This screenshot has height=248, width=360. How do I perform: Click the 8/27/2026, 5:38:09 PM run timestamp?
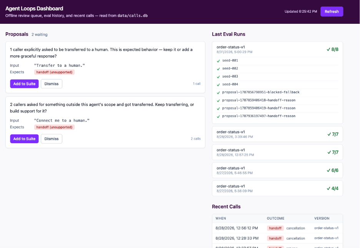click(234, 191)
